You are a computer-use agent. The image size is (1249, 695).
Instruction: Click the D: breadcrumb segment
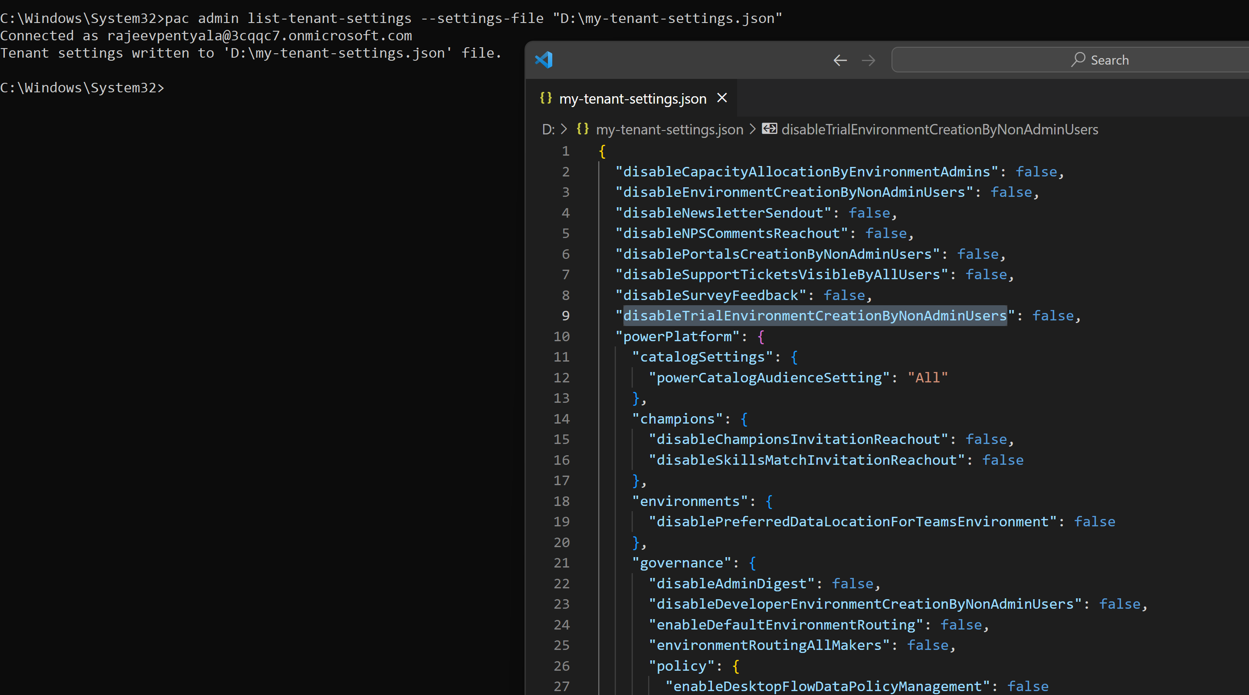click(548, 129)
